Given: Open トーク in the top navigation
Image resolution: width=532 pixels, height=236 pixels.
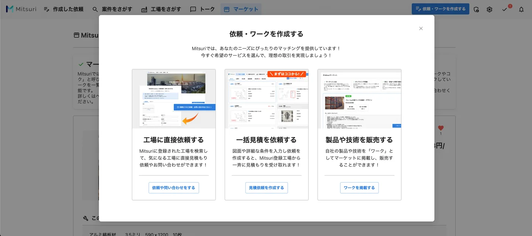Looking at the screenshot, I should click(x=202, y=9).
